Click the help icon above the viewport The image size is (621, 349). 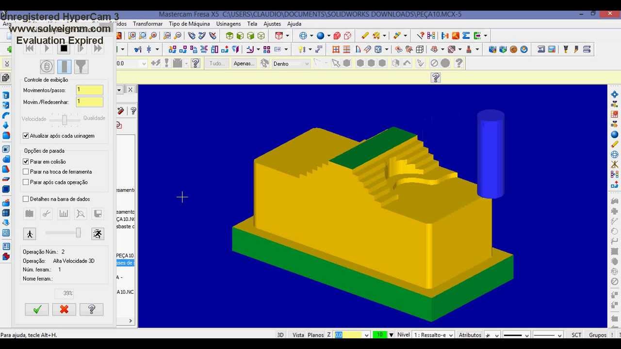pyautogui.click(x=436, y=78)
